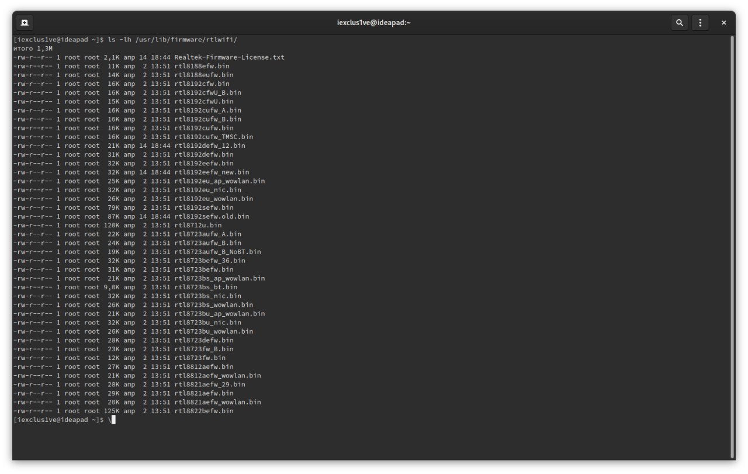Click file name rtl8192sefw.old.bin
The height and width of the screenshot is (474, 748).
[x=212, y=216]
